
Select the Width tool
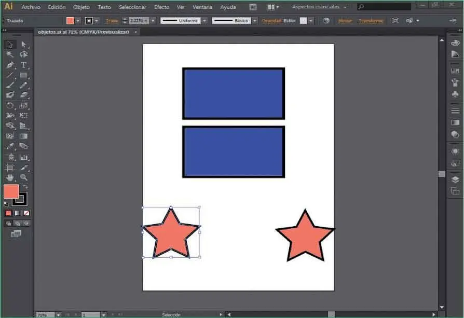click(10, 116)
